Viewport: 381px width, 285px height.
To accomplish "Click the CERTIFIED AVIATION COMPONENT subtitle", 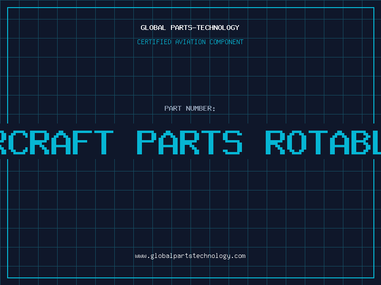I will click(190, 42).
